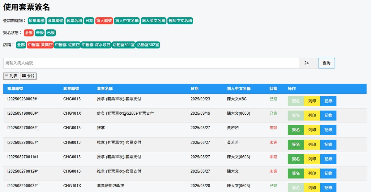
Task: Choose 帳單編號 as search keyword
Action: click(x=36, y=21)
